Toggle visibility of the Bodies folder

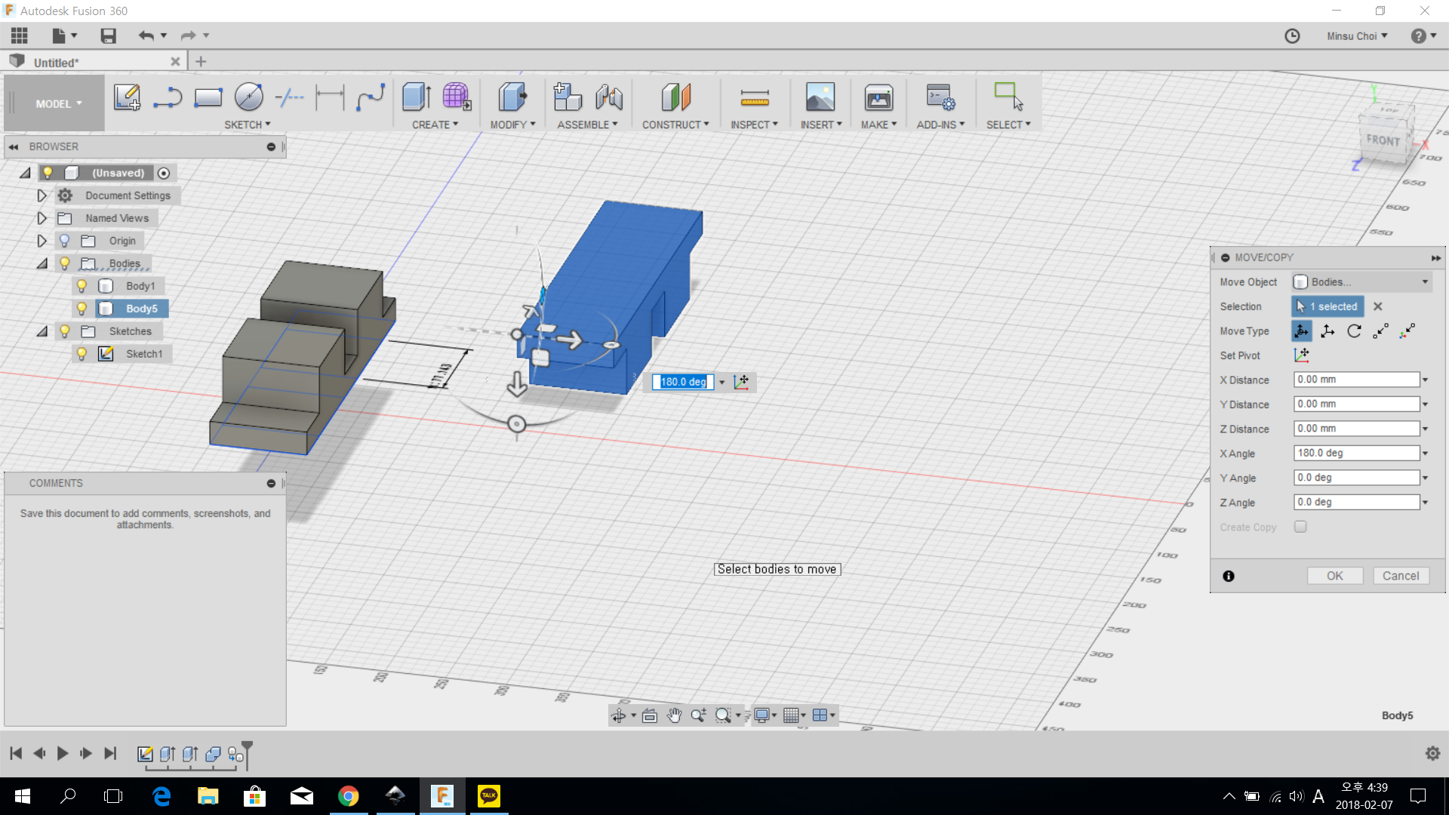tap(65, 263)
